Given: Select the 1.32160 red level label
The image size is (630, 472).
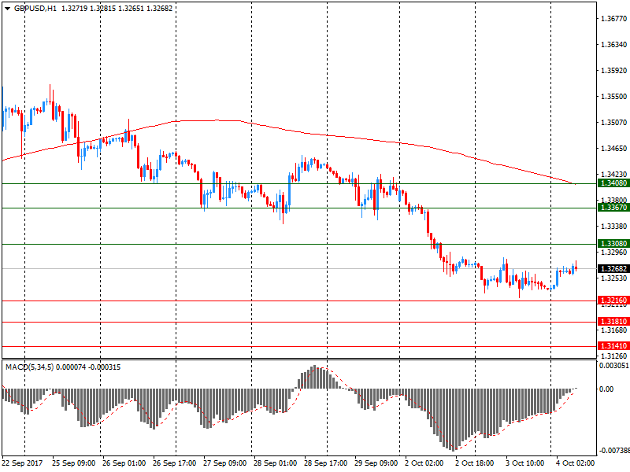Looking at the screenshot, I should pyautogui.click(x=613, y=301).
